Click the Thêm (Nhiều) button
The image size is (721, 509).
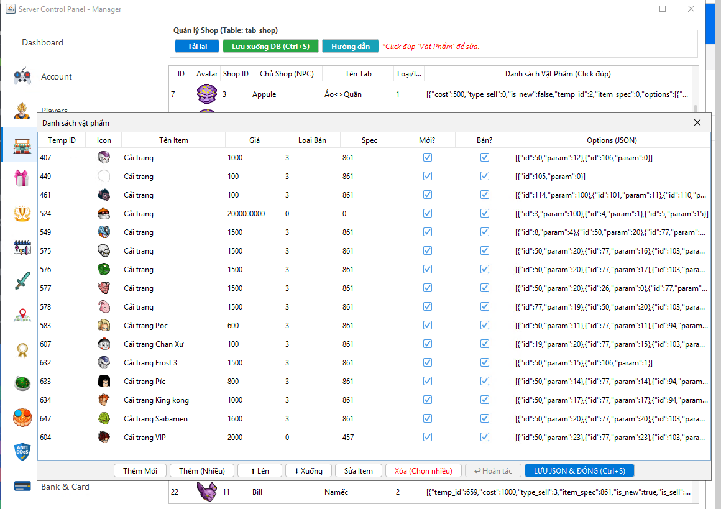202,470
